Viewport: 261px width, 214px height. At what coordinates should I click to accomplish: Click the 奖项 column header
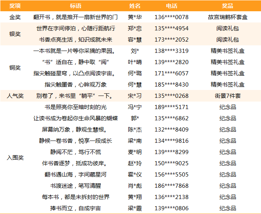tap(15, 6)
